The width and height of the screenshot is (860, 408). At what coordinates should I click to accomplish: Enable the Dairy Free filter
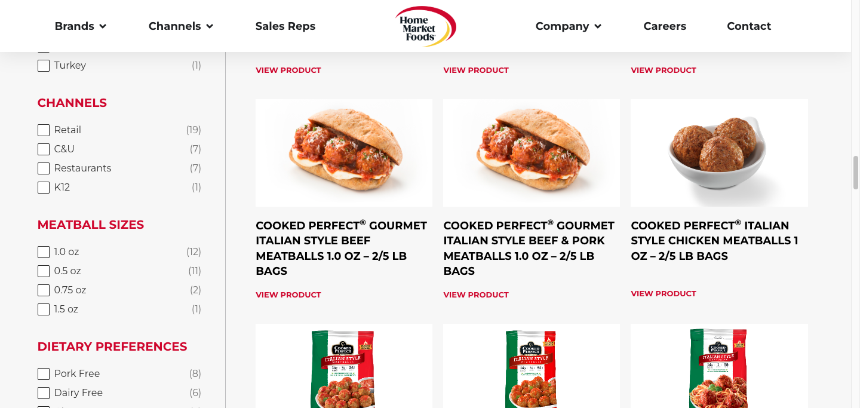tap(44, 393)
